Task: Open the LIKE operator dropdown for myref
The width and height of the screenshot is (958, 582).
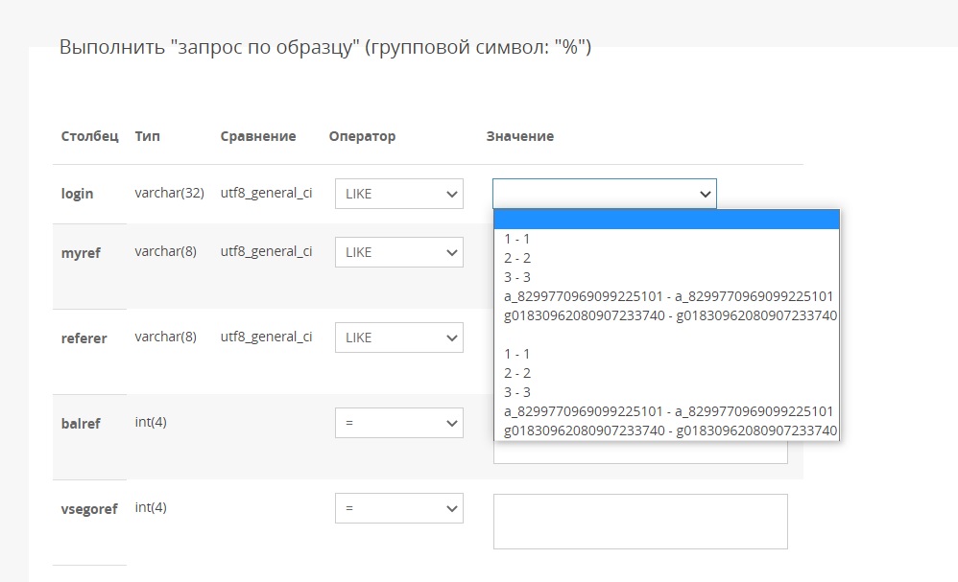Action: tap(398, 252)
